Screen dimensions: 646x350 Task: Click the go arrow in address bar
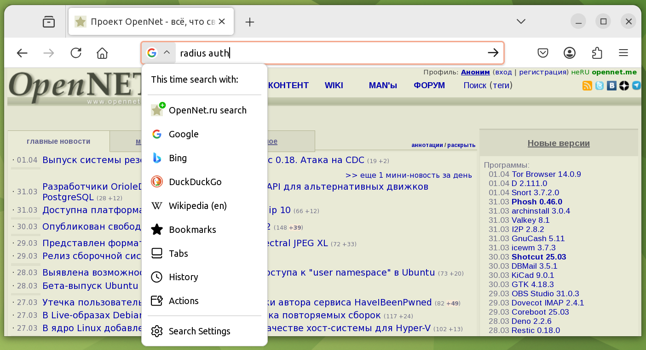(493, 53)
